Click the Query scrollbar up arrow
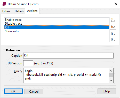Viewport: 120px width, 98px height. tap(111, 71)
